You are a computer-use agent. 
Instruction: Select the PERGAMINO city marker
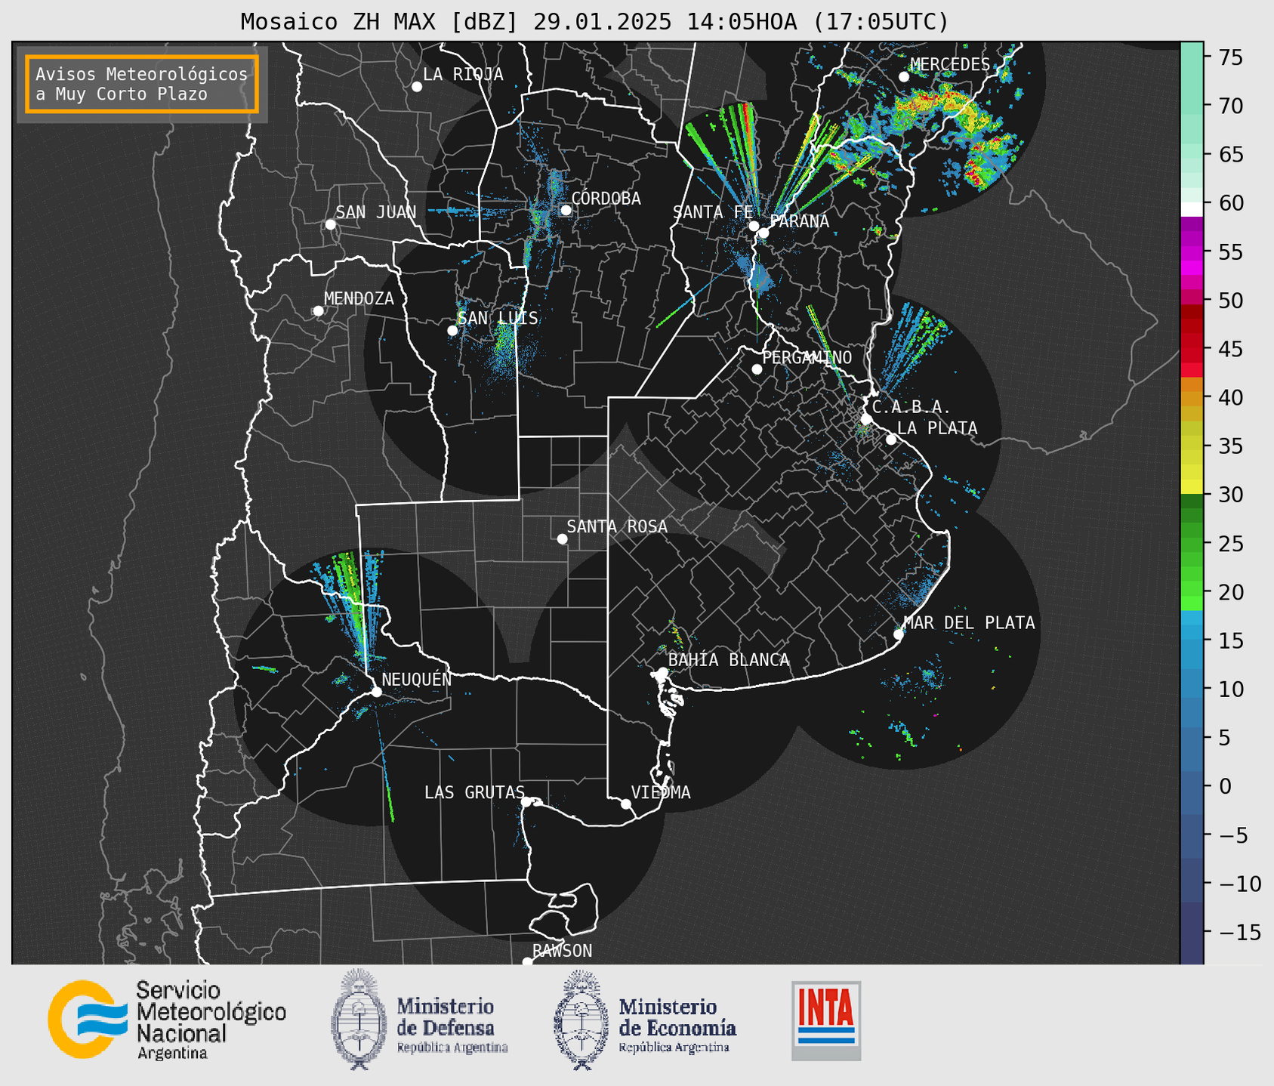pos(757,369)
